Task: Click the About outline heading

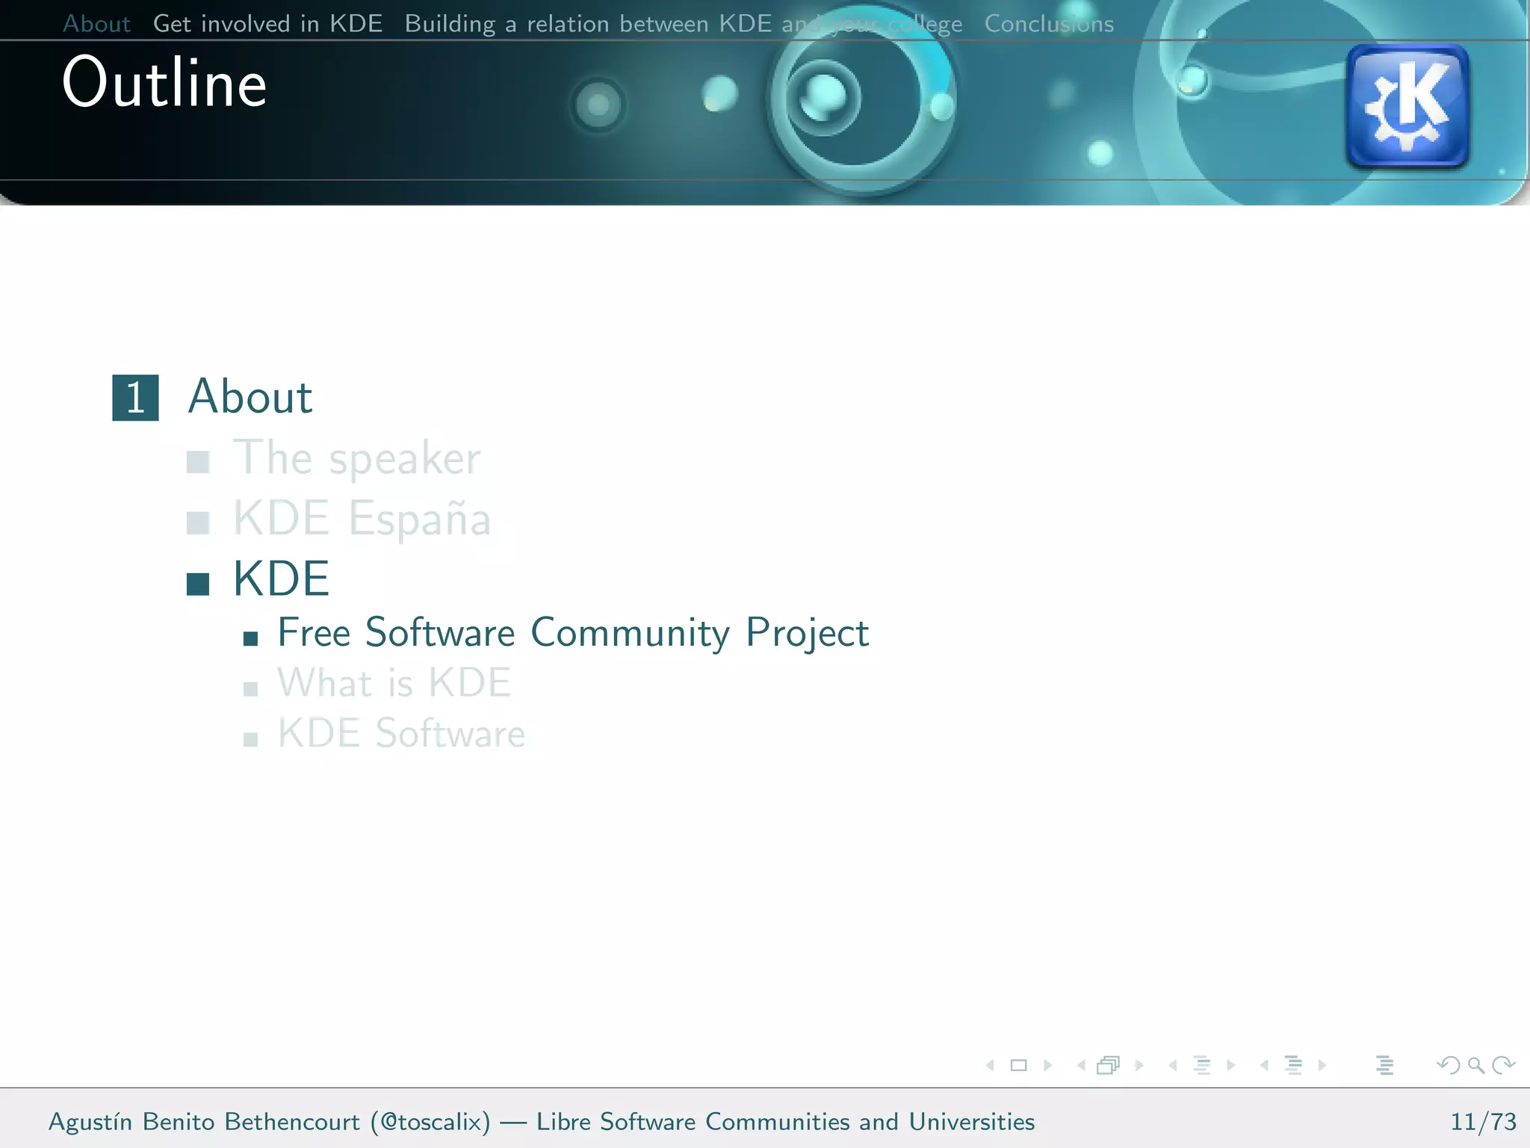Action: (x=250, y=396)
